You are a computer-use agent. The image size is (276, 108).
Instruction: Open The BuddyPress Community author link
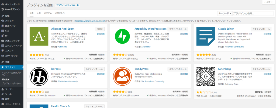(x=153, y=81)
